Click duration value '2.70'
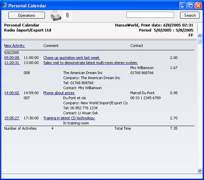204x180 pixels. coord(174,118)
